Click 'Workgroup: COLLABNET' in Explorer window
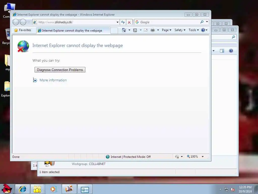The width and height of the screenshot is (258, 194). click(88, 164)
